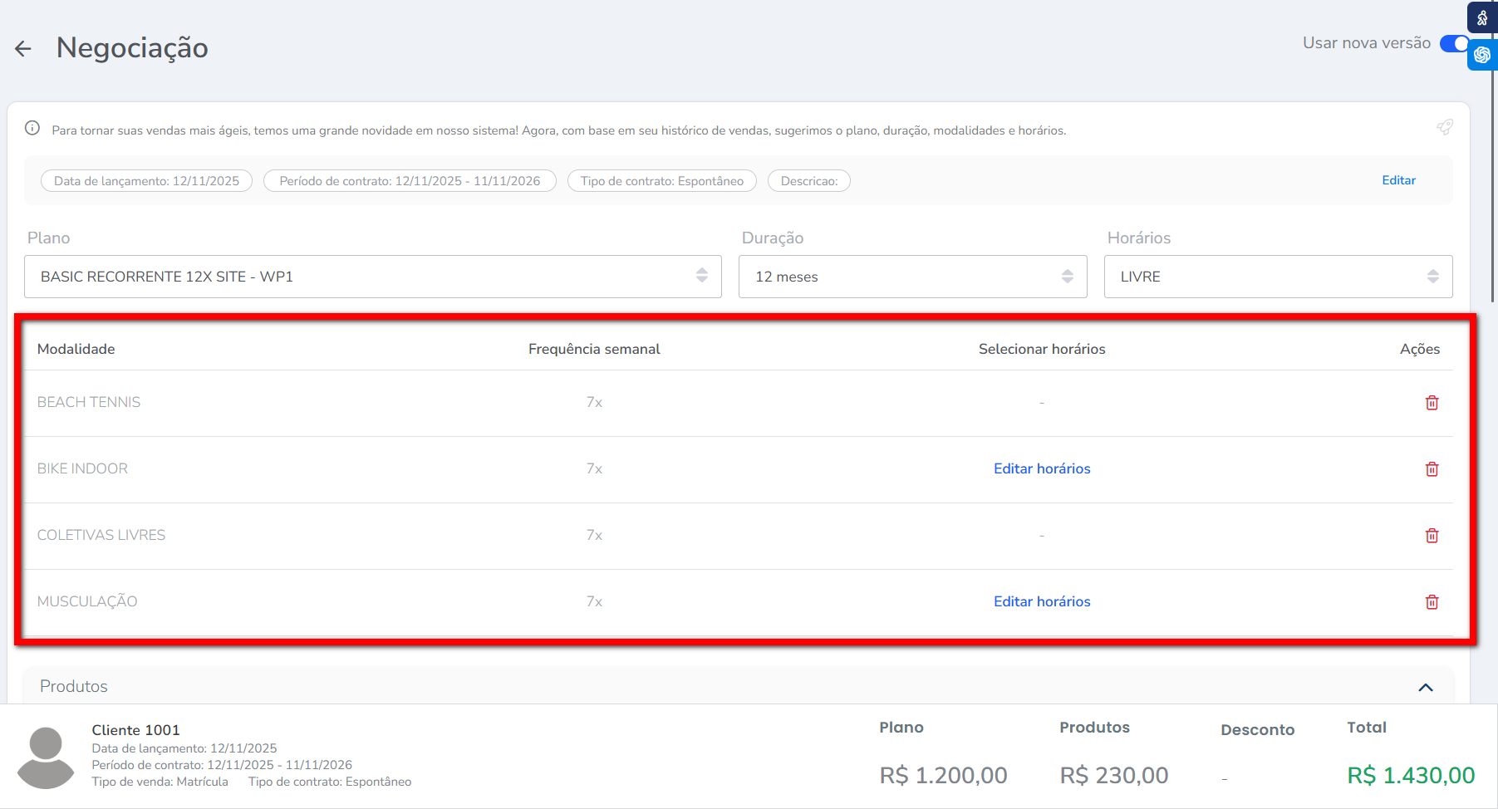The width and height of the screenshot is (1498, 809).
Task: Click the Data de lançamento chip
Action: [146, 181]
